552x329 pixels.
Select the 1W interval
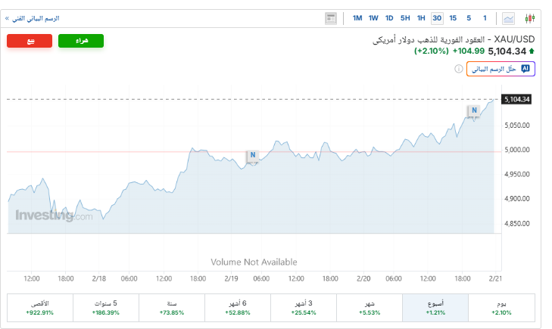pos(373,18)
